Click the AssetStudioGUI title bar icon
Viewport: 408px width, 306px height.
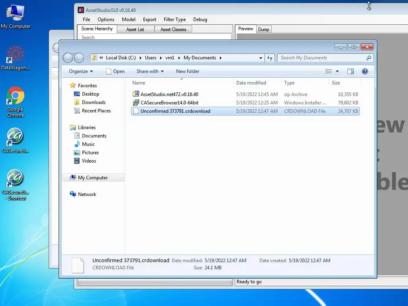pos(81,10)
